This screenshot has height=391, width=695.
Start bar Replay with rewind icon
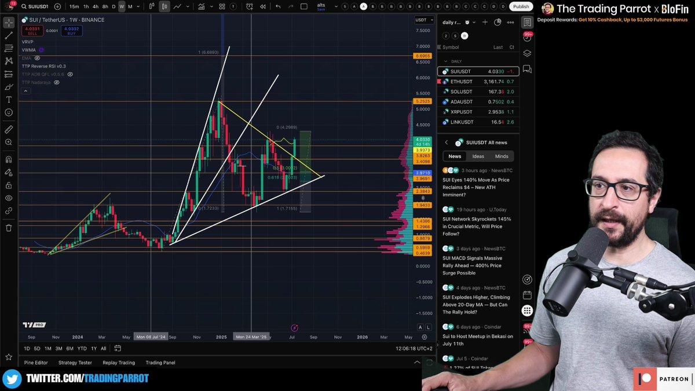click(263, 6)
